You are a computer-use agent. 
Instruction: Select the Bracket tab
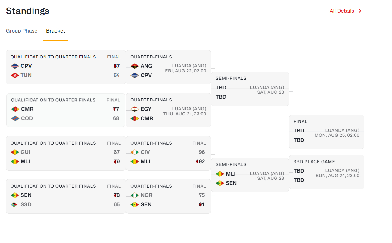coord(56,31)
